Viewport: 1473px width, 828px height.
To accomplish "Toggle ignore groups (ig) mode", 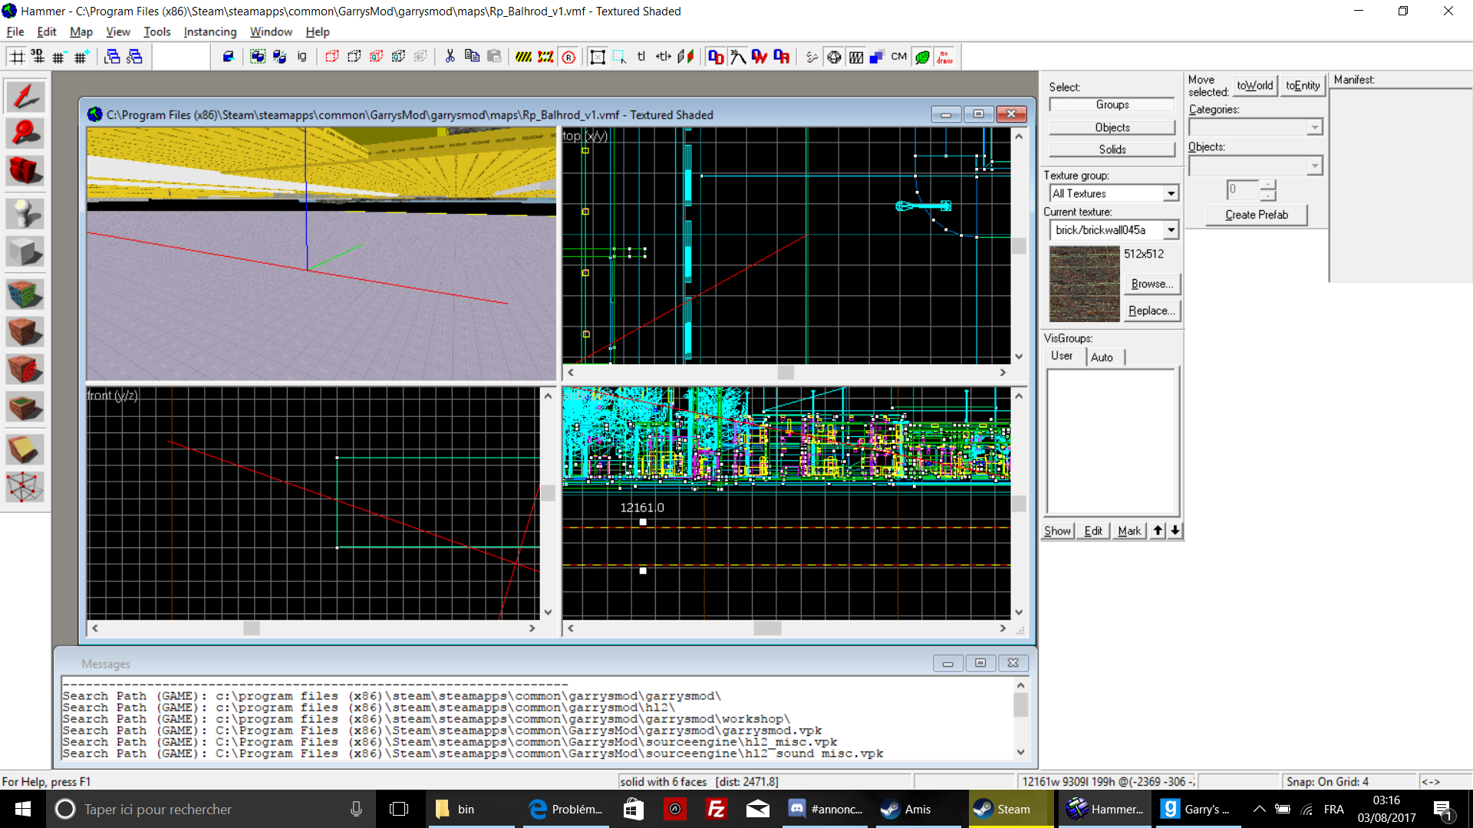I will pyautogui.click(x=302, y=57).
